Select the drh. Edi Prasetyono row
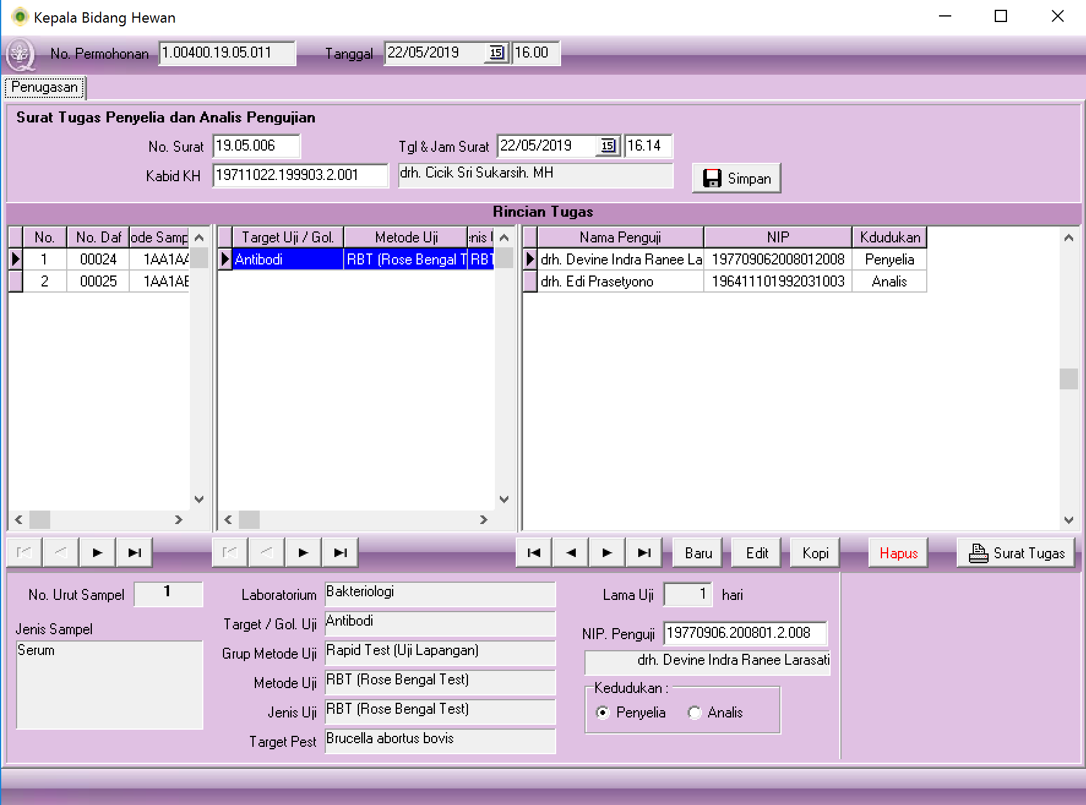The width and height of the screenshot is (1086, 805). coord(620,282)
